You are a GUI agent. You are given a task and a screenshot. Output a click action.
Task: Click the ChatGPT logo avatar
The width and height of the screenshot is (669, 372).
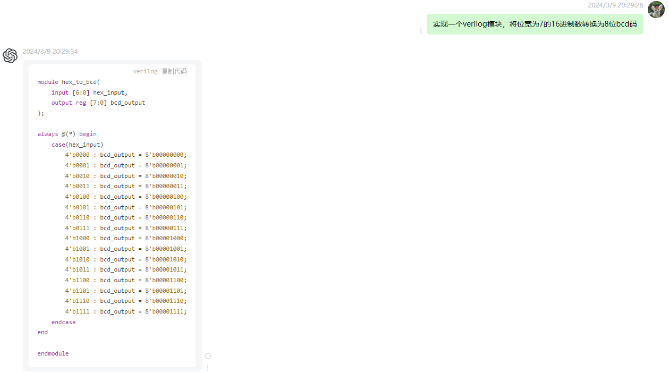pos(10,56)
